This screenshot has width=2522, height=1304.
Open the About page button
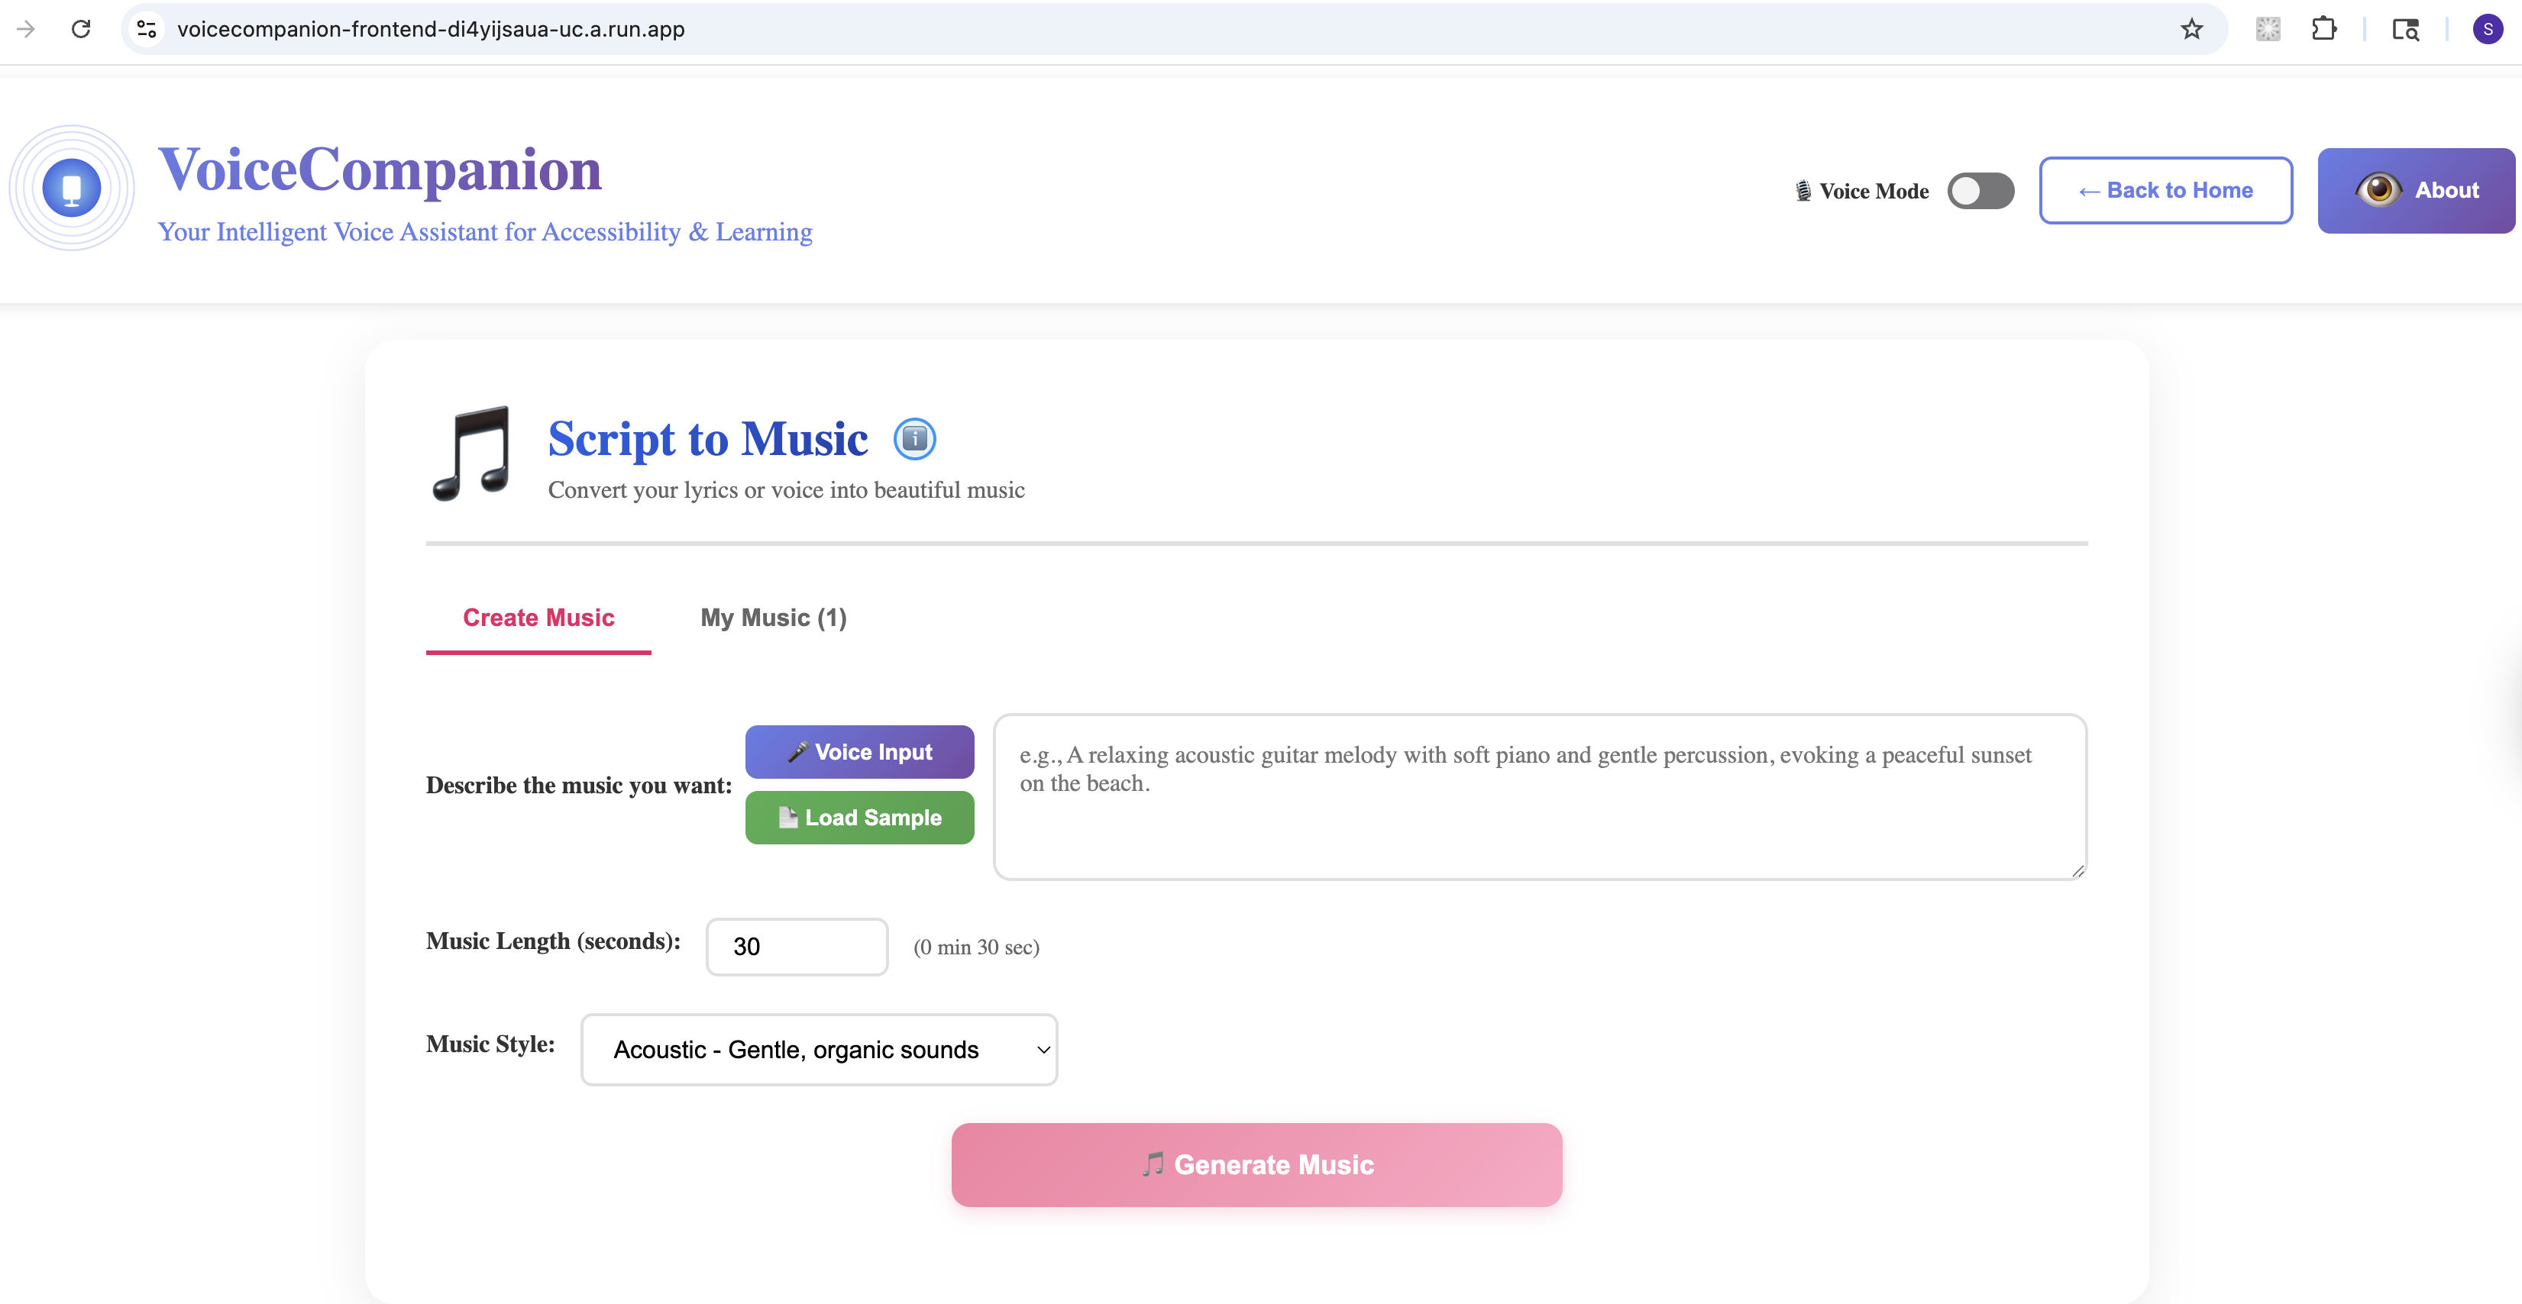2415,191
